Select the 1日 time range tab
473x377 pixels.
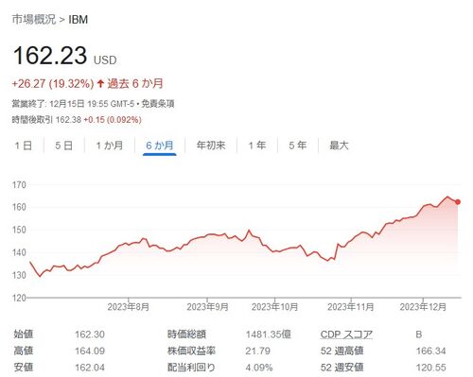tap(24, 146)
